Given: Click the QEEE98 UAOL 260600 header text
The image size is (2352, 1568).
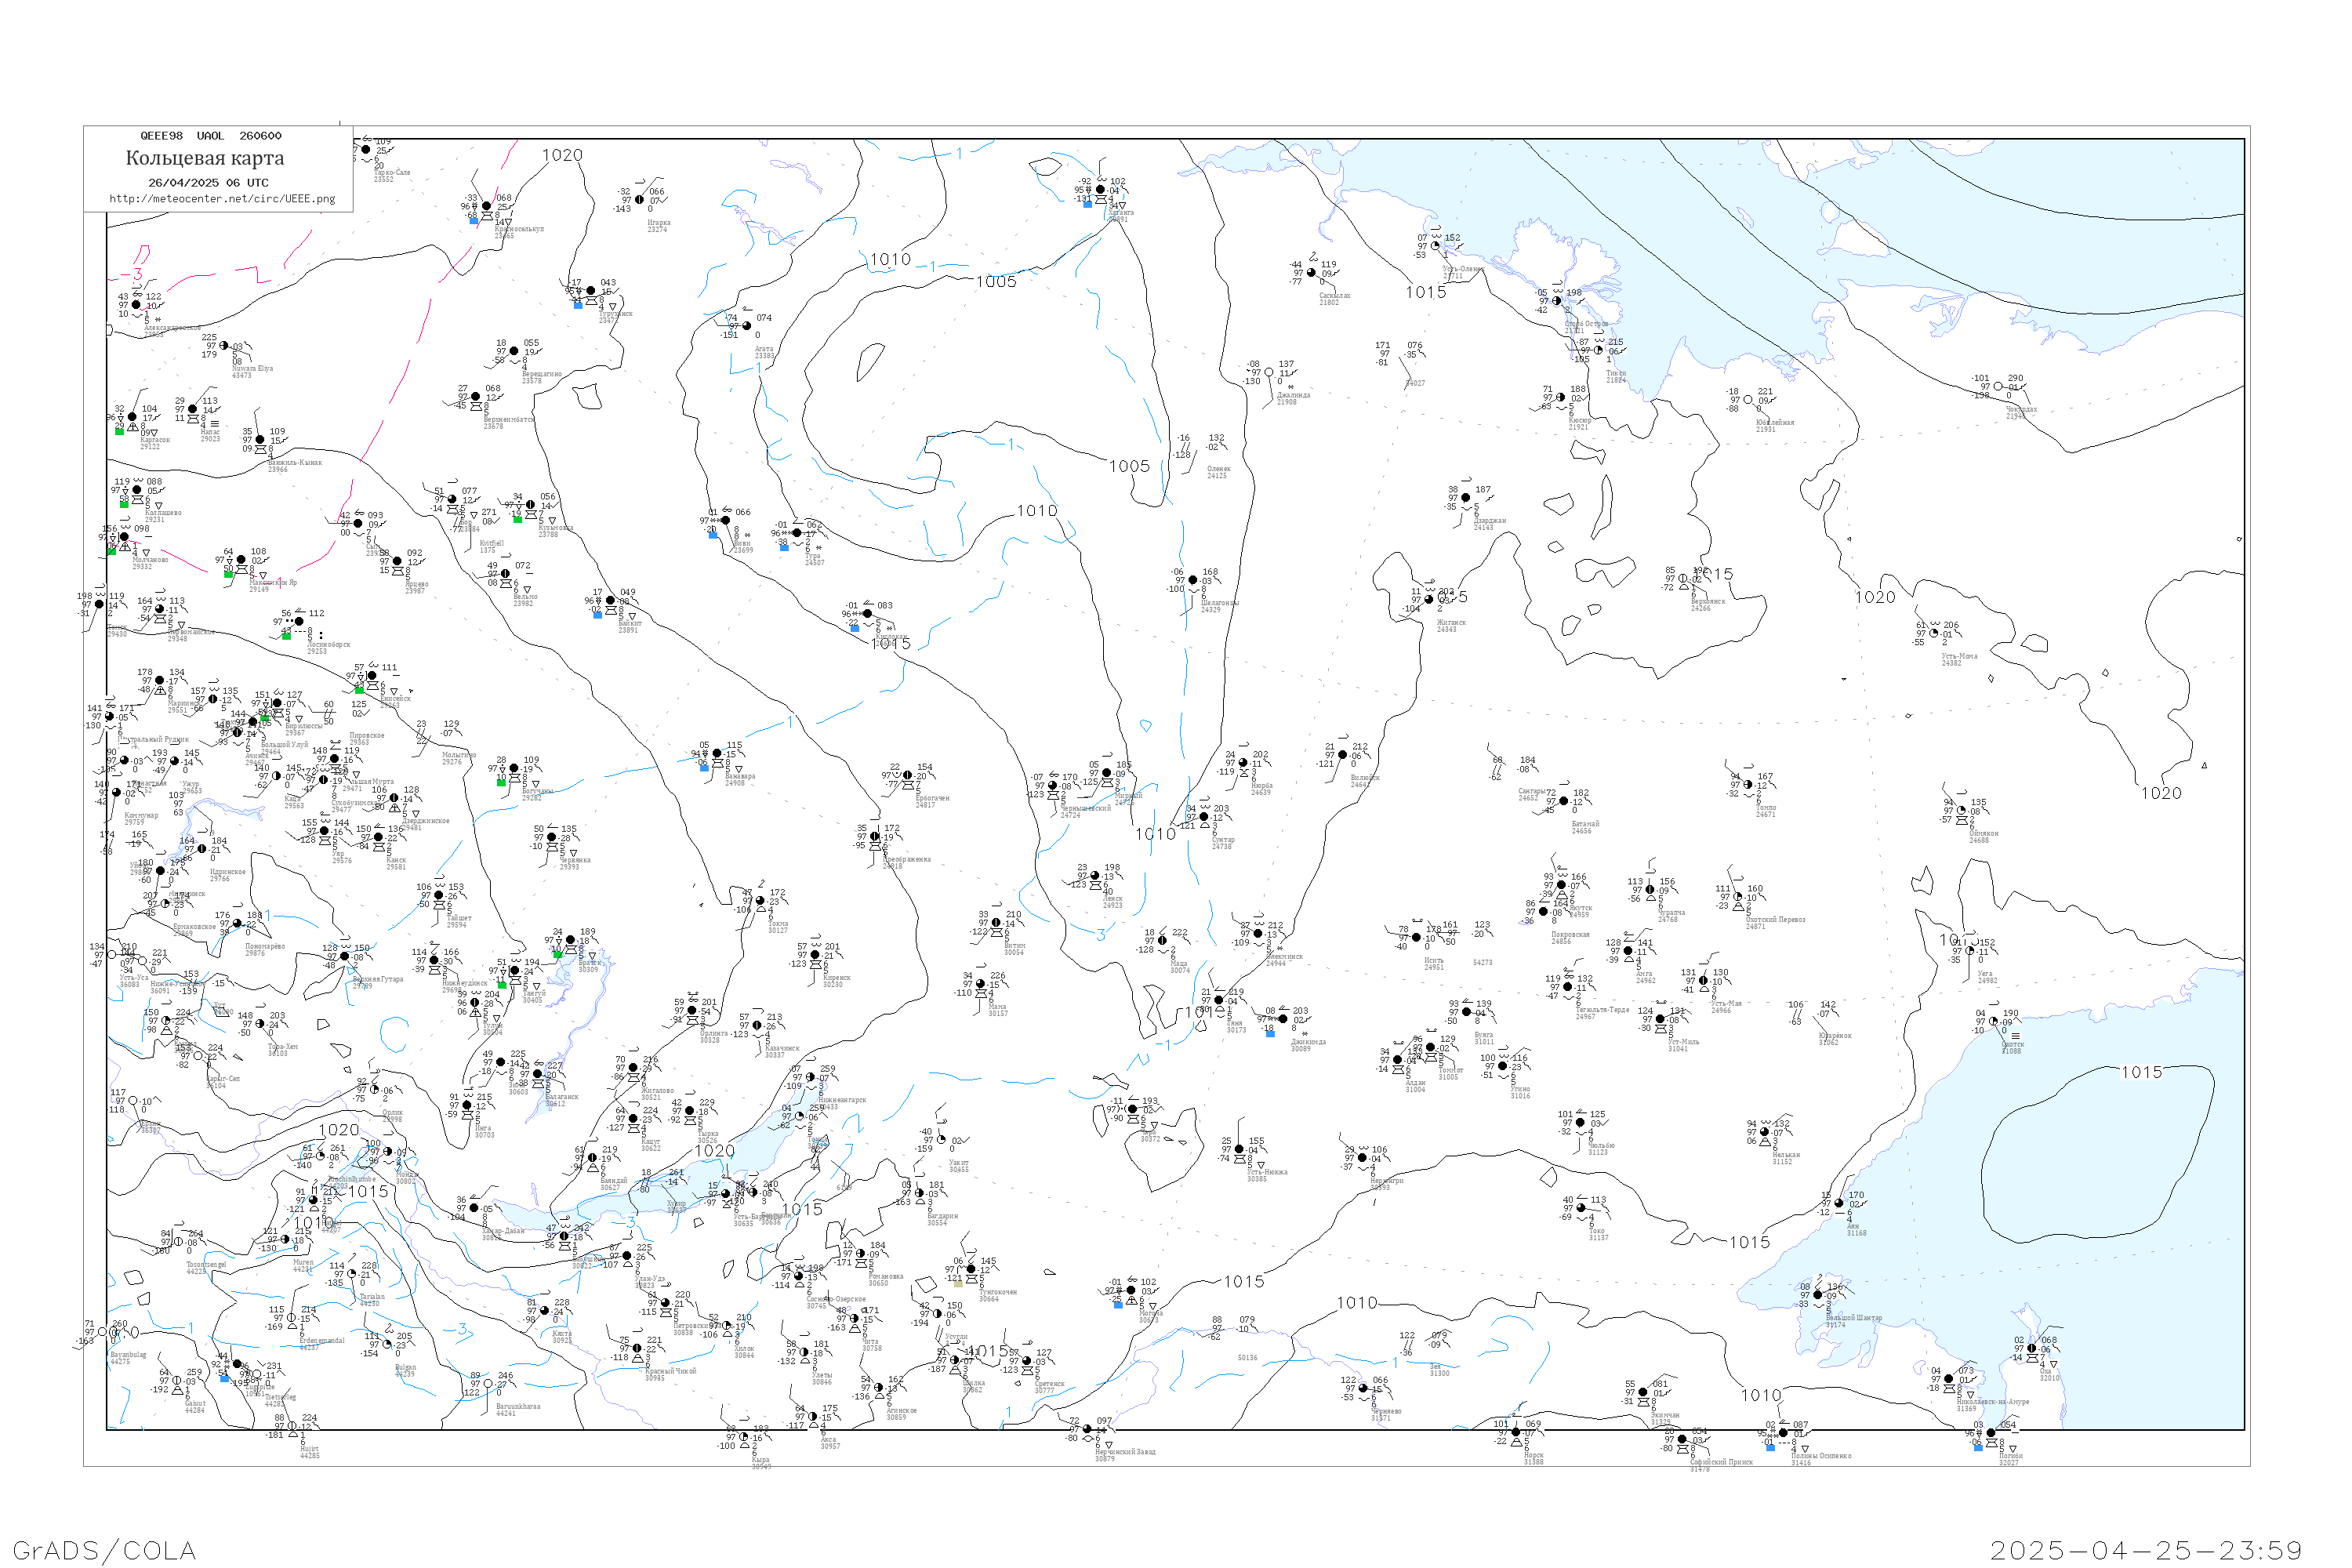Looking at the screenshot, I should click(x=210, y=135).
